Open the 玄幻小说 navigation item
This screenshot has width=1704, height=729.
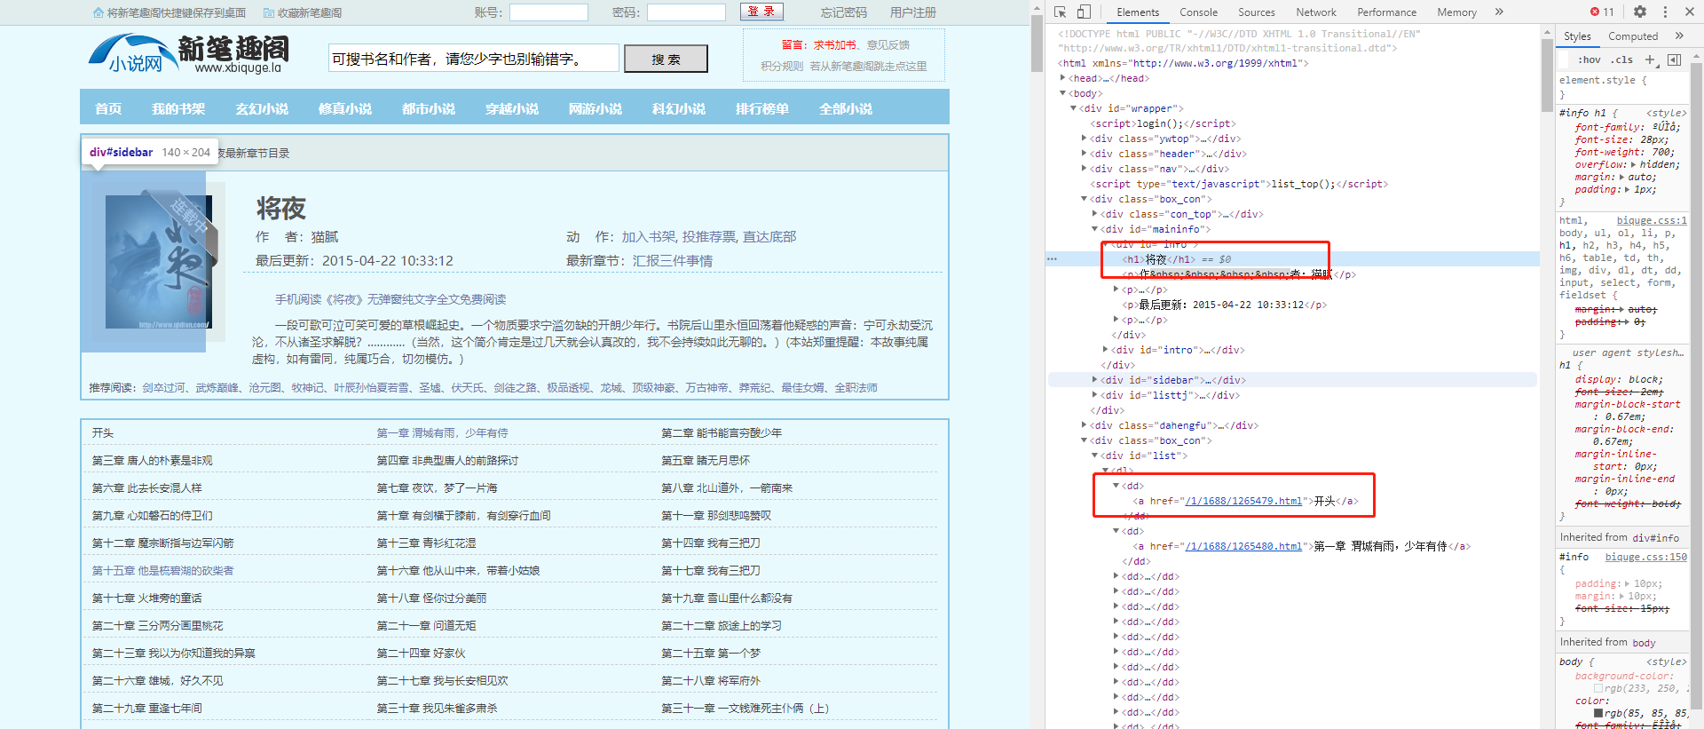coord(262,108)
